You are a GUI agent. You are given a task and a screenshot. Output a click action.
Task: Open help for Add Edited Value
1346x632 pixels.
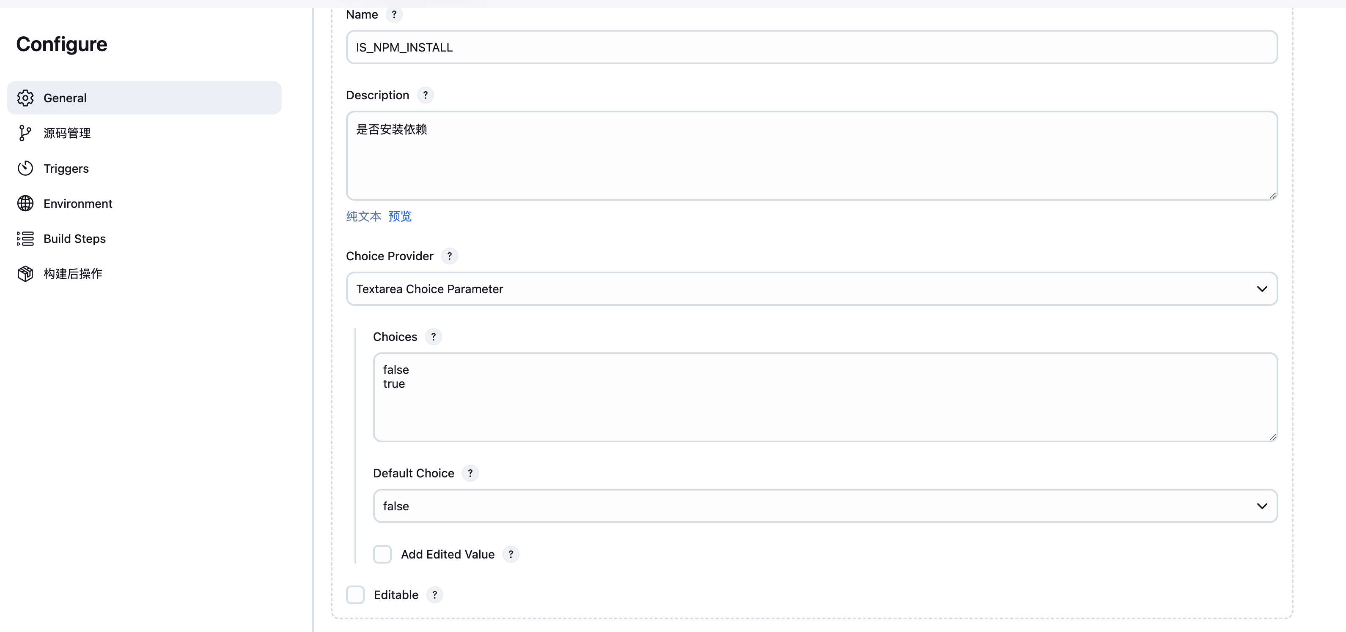tap(511, 554)
